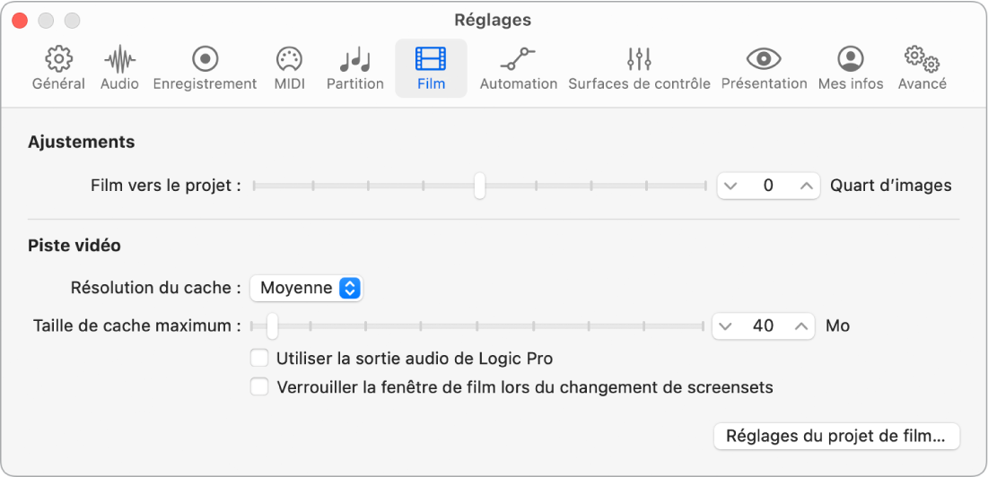Image resolution: width=988 pixels, height=477 pixels.
Task: Enable Utiliser la sortie audio de Logic Pro
Action: point(259,359)
